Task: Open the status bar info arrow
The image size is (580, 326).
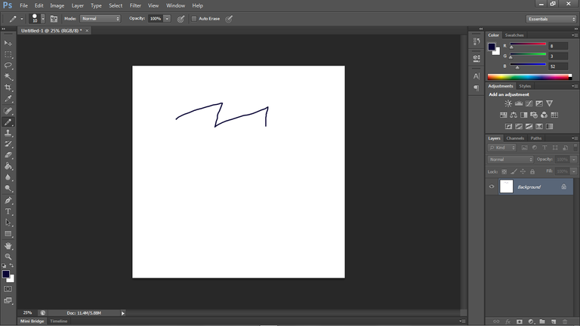Action: pos(123,313)
